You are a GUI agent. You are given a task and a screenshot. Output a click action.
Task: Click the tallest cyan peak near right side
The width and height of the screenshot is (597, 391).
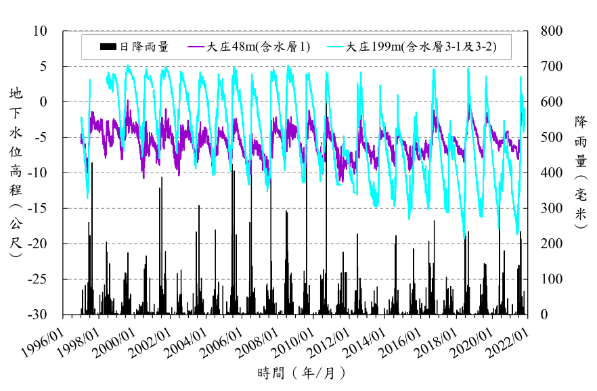coord(468,68)
